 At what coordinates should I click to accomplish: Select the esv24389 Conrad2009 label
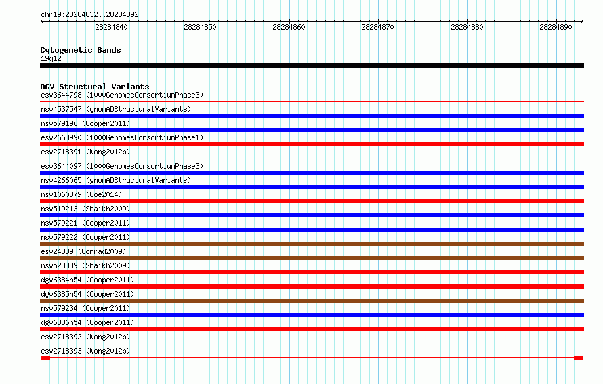83,251
